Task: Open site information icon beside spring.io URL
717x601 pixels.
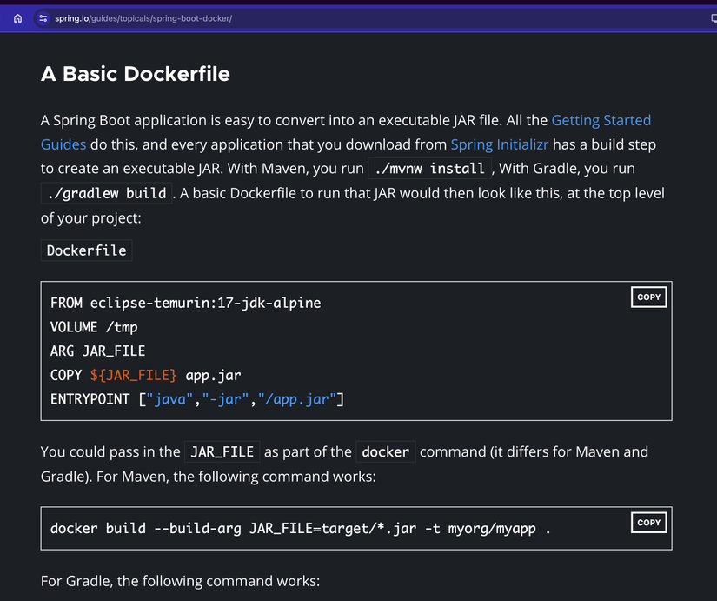Action: coord(43,18)
